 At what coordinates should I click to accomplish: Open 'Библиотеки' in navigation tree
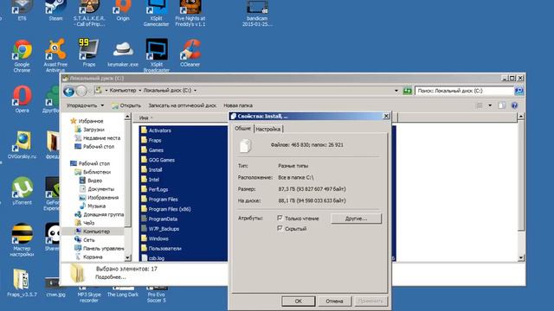pyautogui.click(x=97, y=172)
